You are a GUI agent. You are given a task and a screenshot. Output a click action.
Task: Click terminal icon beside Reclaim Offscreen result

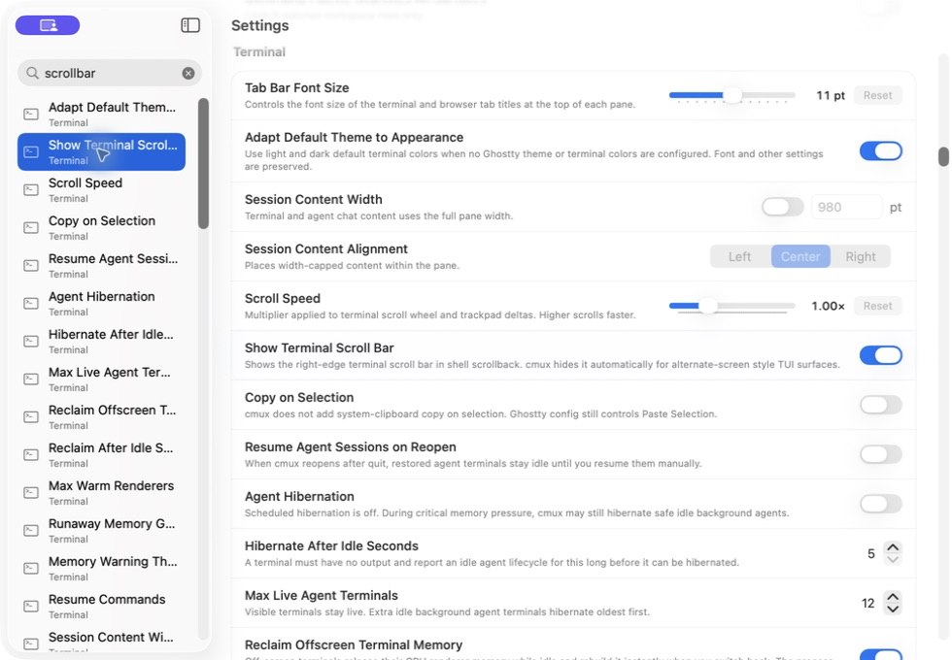pos(31,416)
